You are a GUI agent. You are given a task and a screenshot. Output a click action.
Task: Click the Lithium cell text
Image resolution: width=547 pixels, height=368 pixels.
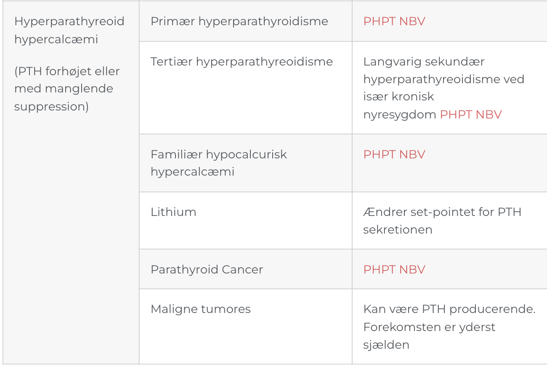coord(173,212)
